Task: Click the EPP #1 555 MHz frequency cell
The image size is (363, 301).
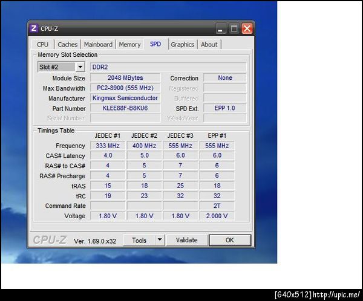Action: click(x=217, y=146)
